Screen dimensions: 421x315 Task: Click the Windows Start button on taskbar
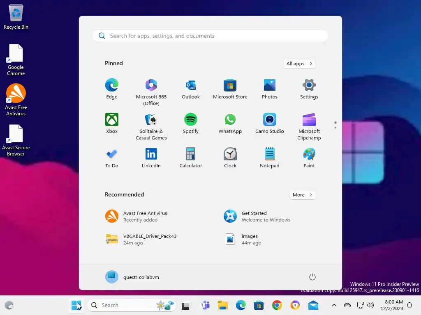[x=76, y=305]
